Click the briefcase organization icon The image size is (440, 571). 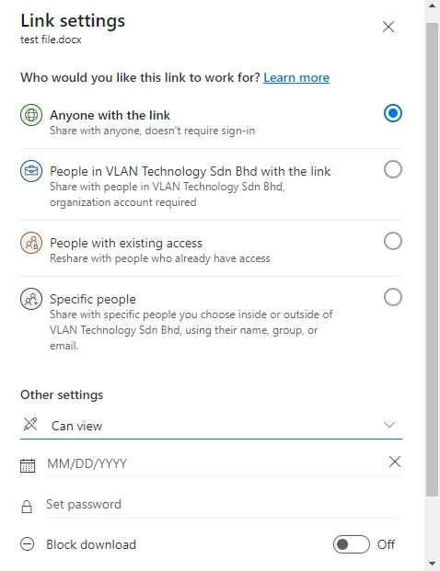(31, 171)
